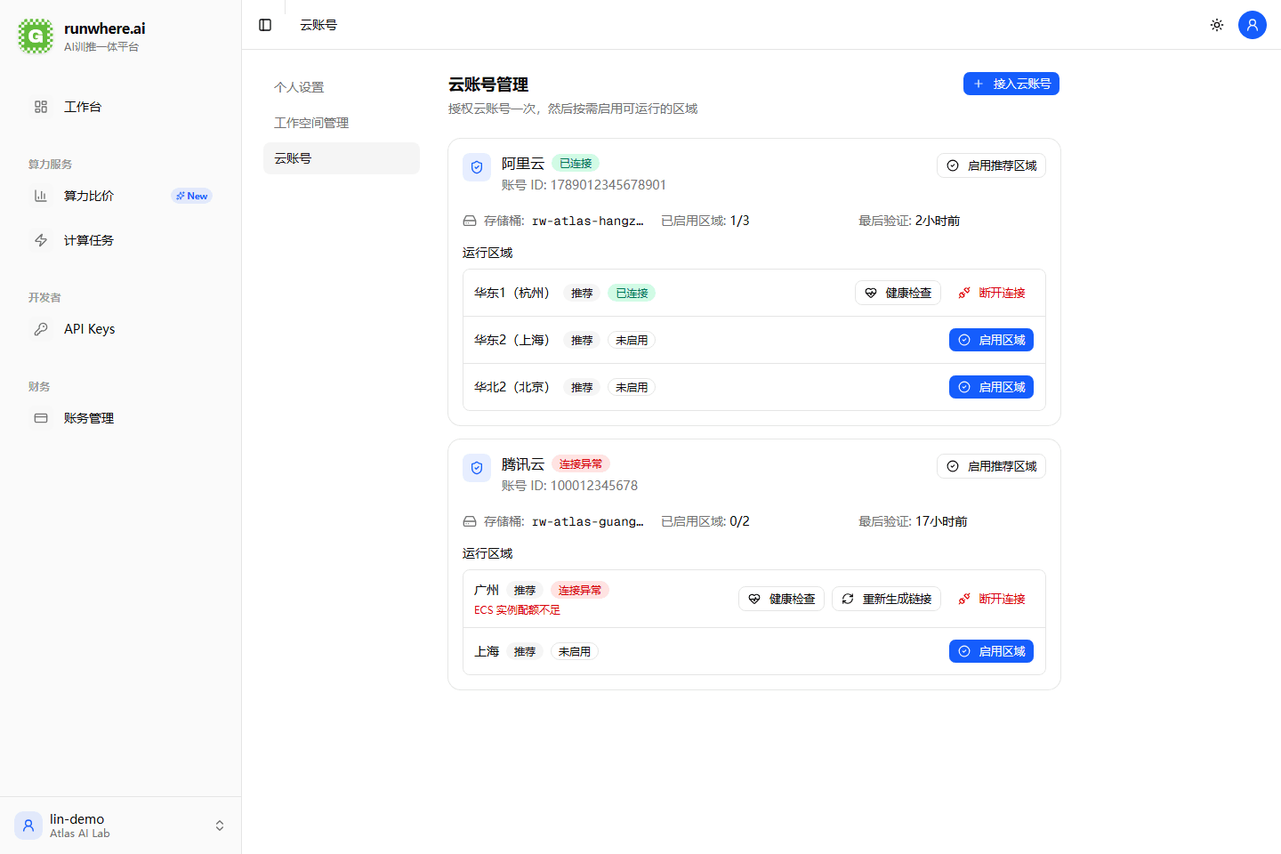Click the 云账号管理 page heading

pyautogui.click(x=488, y=85)
